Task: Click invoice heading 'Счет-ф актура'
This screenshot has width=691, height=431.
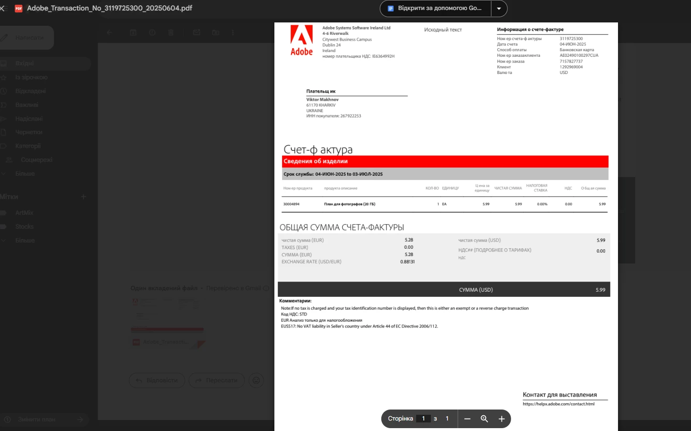Action: (x=318, y=149)
